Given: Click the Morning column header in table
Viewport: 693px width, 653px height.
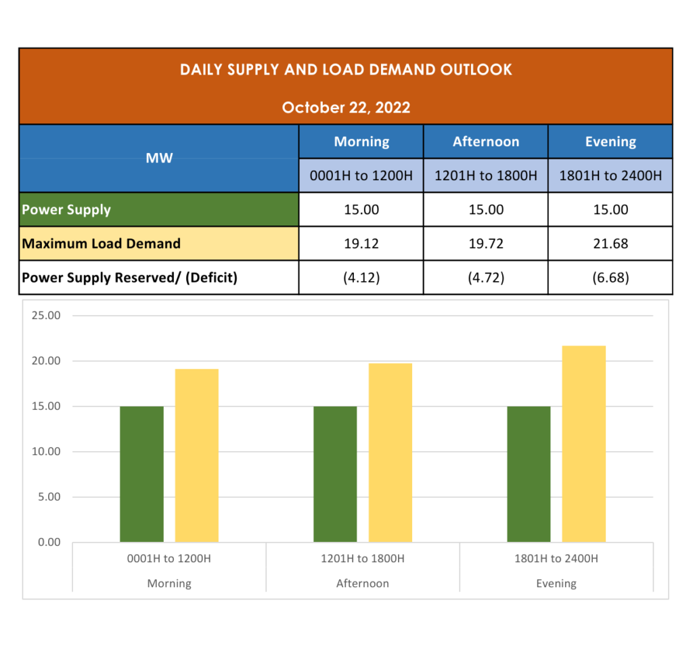Looking at the screenshot, I should pyautogui.click(x=361, y=142).
